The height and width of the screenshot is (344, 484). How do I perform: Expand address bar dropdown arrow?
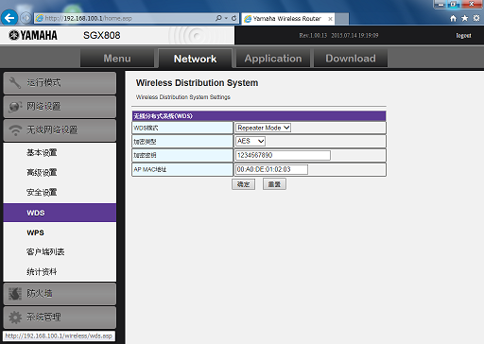(226, 18)
